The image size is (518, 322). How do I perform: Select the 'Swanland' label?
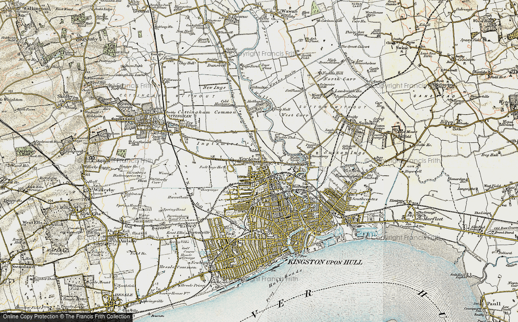[24, 266]
